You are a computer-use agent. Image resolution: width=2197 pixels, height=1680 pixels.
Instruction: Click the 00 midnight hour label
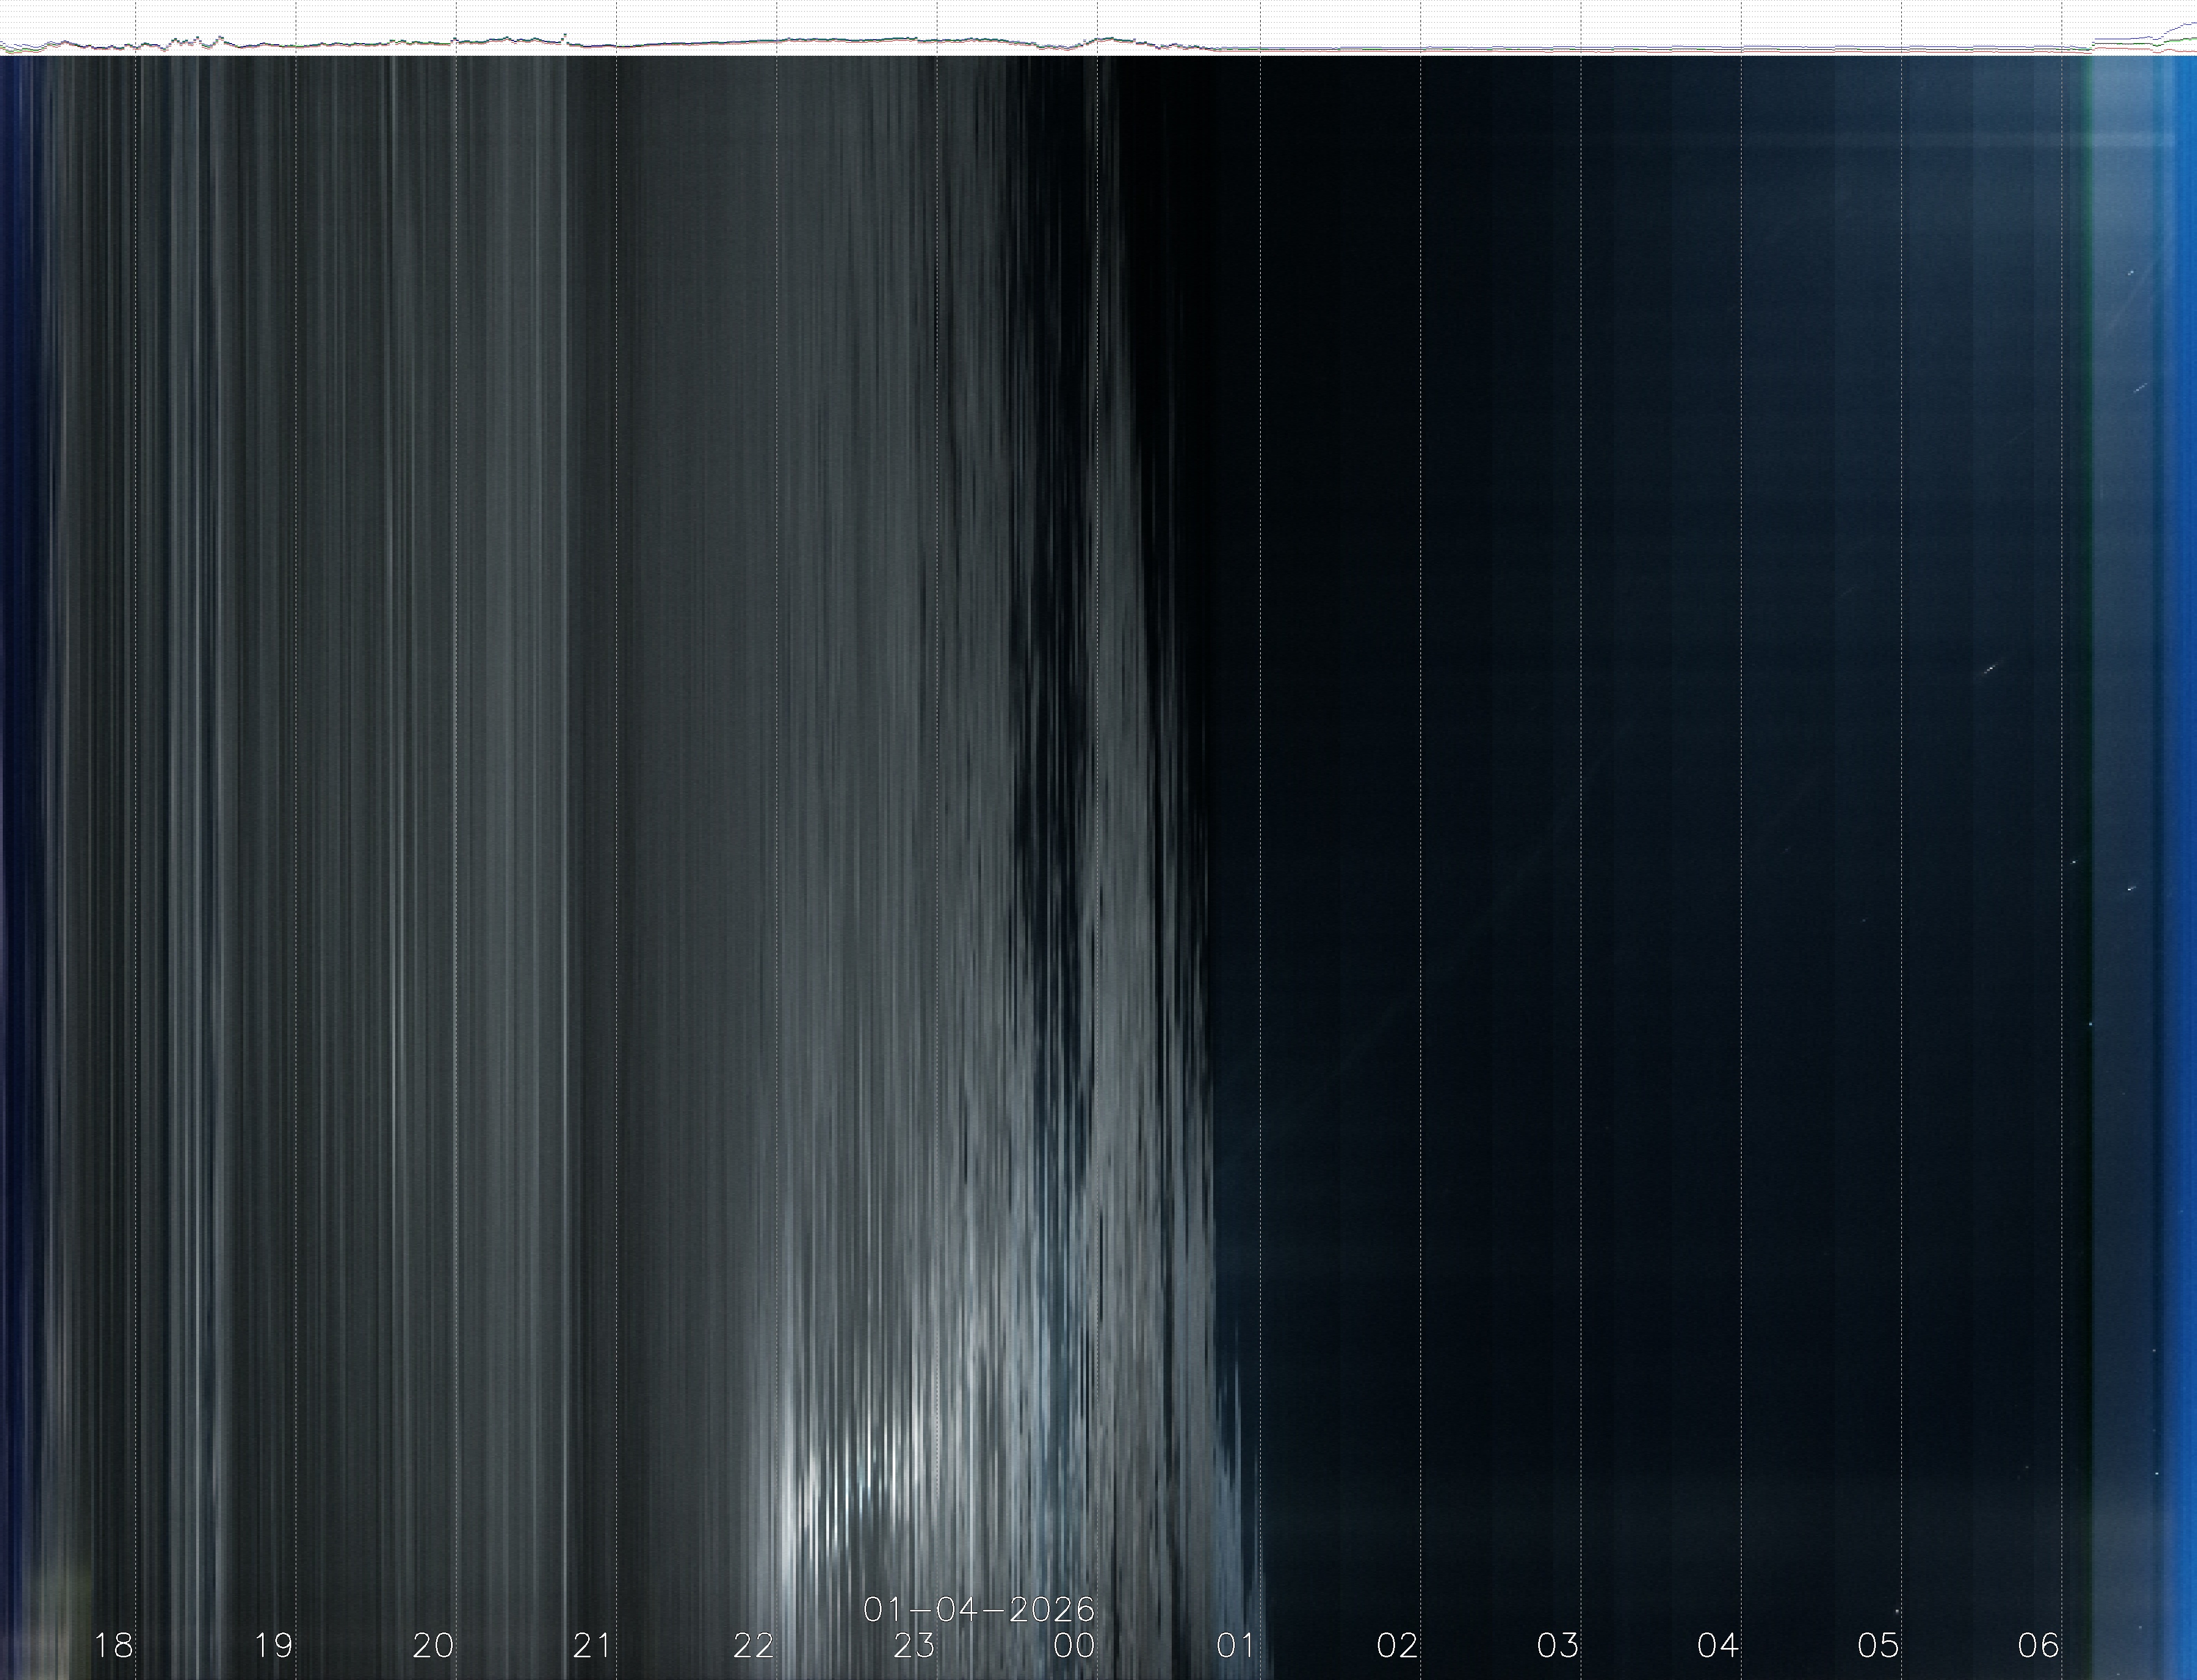(x=1074, y=1645)
